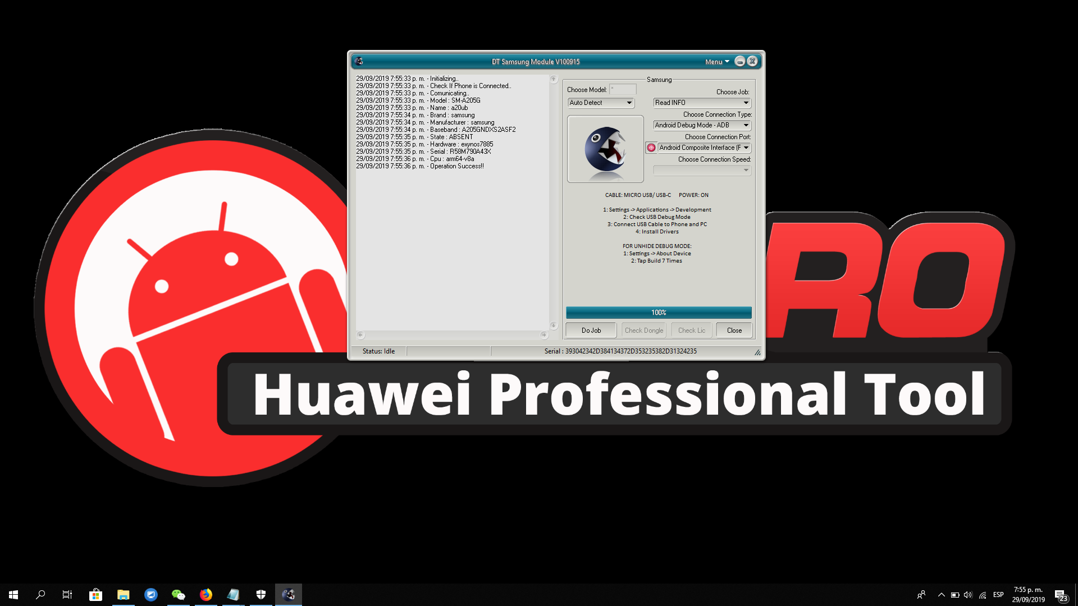Open the Connection Speed dropdown
This screenshot has width=1078, height=606.
[702, 170]
